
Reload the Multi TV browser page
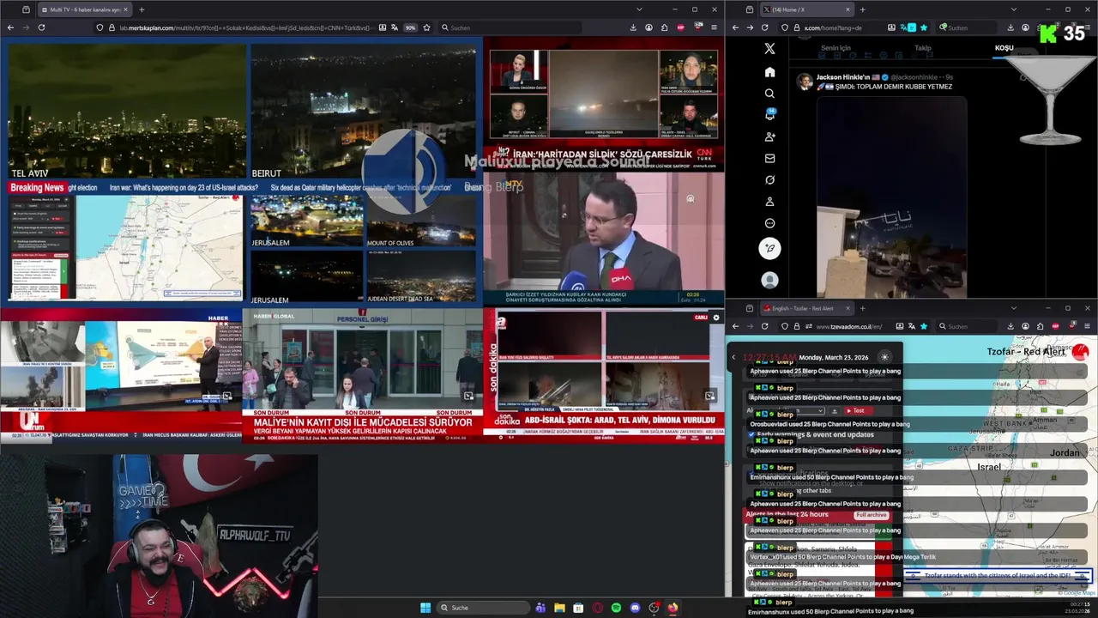tap(41, 27)
